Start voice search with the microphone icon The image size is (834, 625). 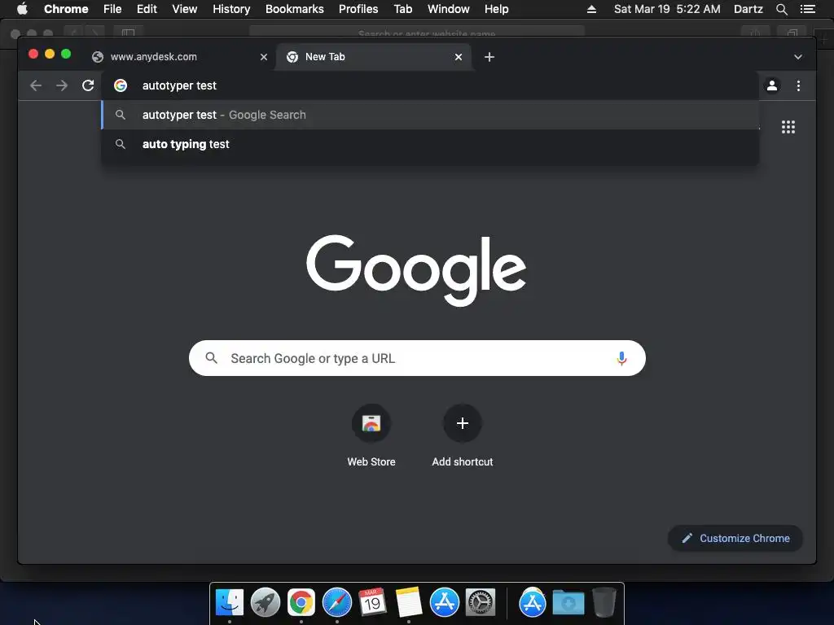point(621,358)
